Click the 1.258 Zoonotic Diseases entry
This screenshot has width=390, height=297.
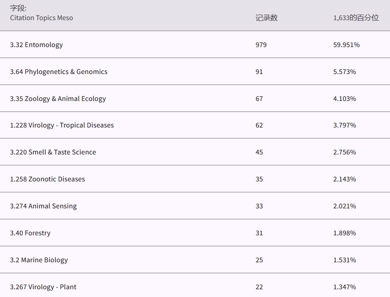point(47,179)
